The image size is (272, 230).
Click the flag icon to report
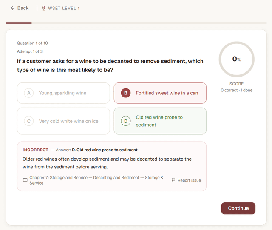pos(173,180)
